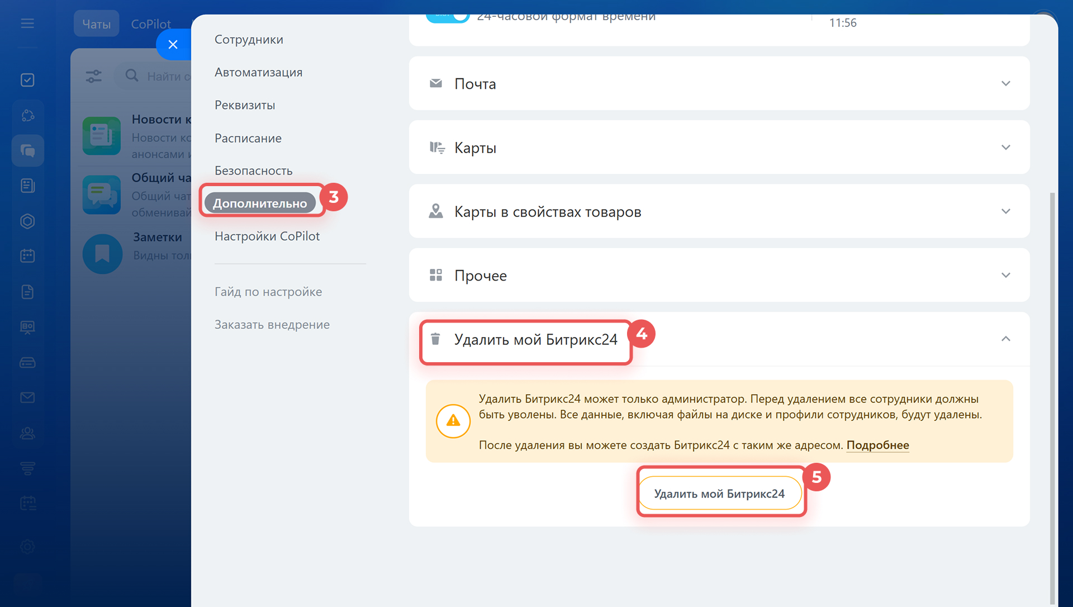Select the Дополнительно settings section

pos(260,203)
